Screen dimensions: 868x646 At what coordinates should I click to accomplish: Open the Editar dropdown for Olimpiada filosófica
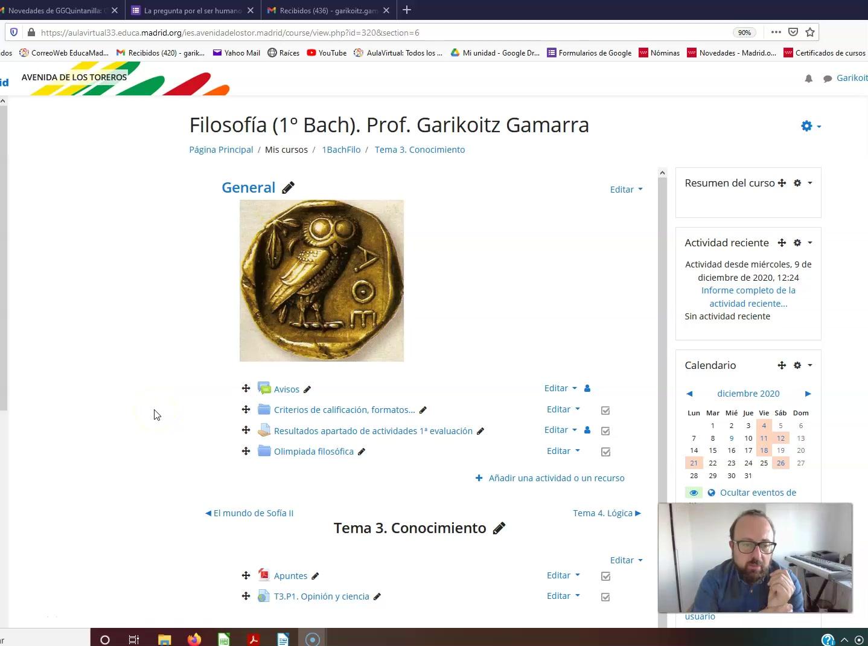[563, 451]
